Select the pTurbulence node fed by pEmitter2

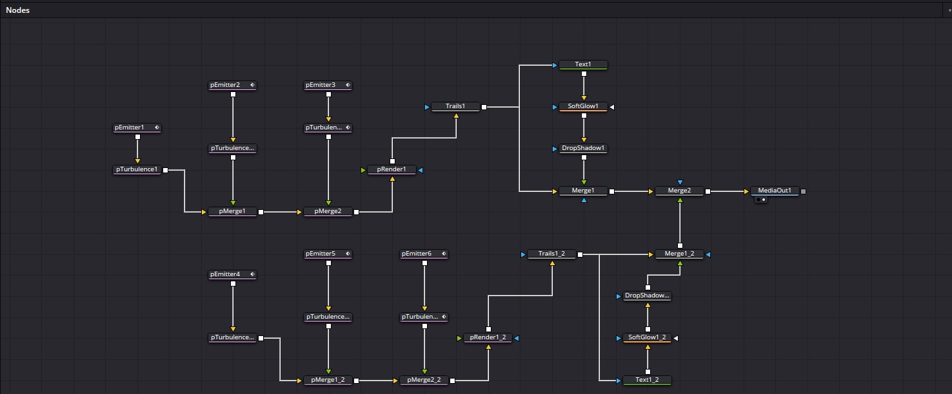pos(232,149)
